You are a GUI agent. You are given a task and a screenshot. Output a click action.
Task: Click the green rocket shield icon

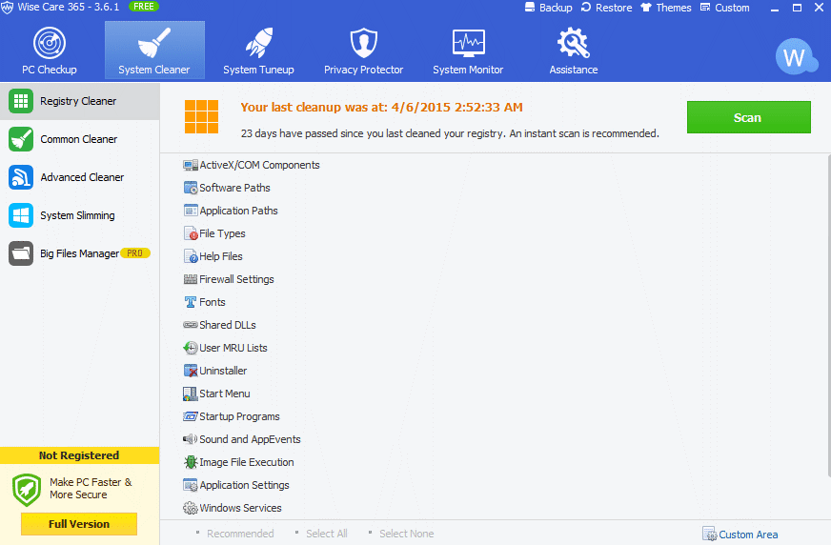pyautogui.click(x=27, y=490)
